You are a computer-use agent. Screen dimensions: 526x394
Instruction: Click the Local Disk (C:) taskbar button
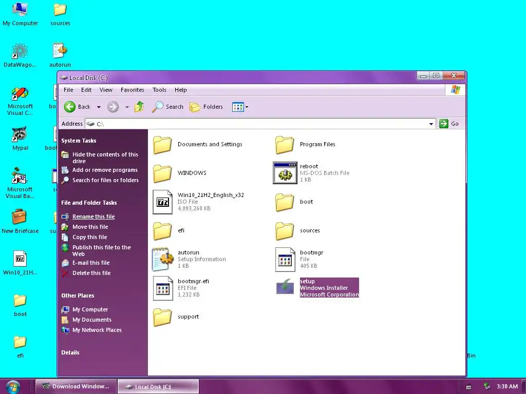(x=158, y=387)
